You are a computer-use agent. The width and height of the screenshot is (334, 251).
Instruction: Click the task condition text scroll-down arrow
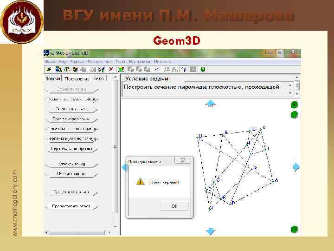290,93
